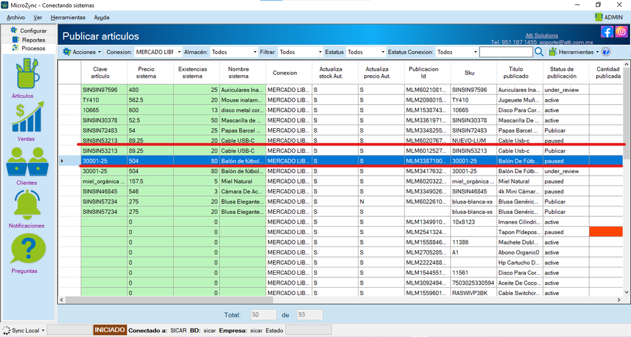Click the orange Cantidad publicada cell
631x337 pixels.
pyautogui.click(x=606, y=232)
